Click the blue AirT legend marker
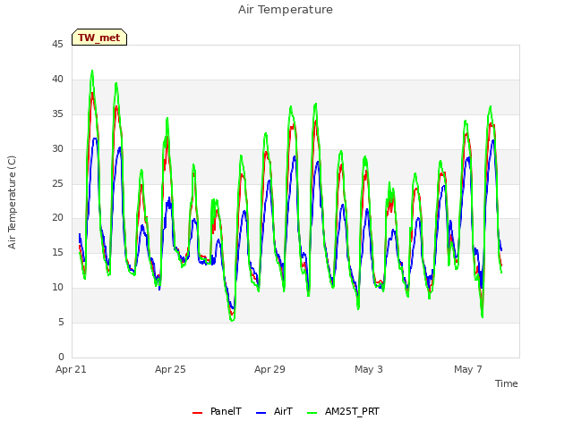Screen dimensions: 573x429 [x=261, y=413]
